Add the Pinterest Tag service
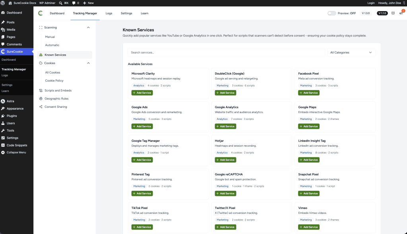Screen dimensions: 407x234 click(x=142, y=194)
